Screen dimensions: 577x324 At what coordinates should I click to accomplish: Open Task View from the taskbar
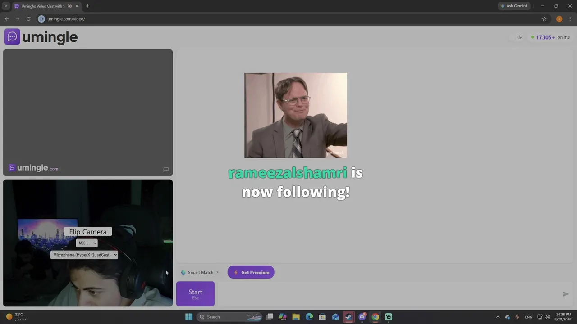point(270,317)
